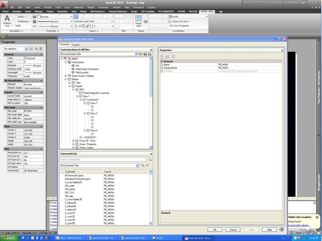This screenshot has width=322, height=241.
Task: Click the ByLayer color swatch in Properties palette
Action: point(25,58)
